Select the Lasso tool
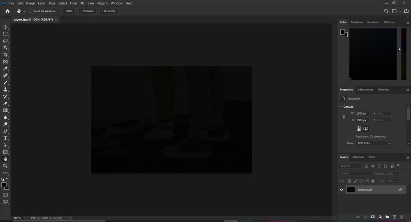Viewport: 411px width, 222px height. point(5,41)
